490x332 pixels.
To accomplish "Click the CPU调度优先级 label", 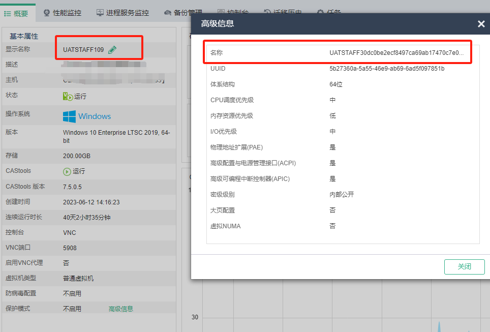I will tap(232, 100).
